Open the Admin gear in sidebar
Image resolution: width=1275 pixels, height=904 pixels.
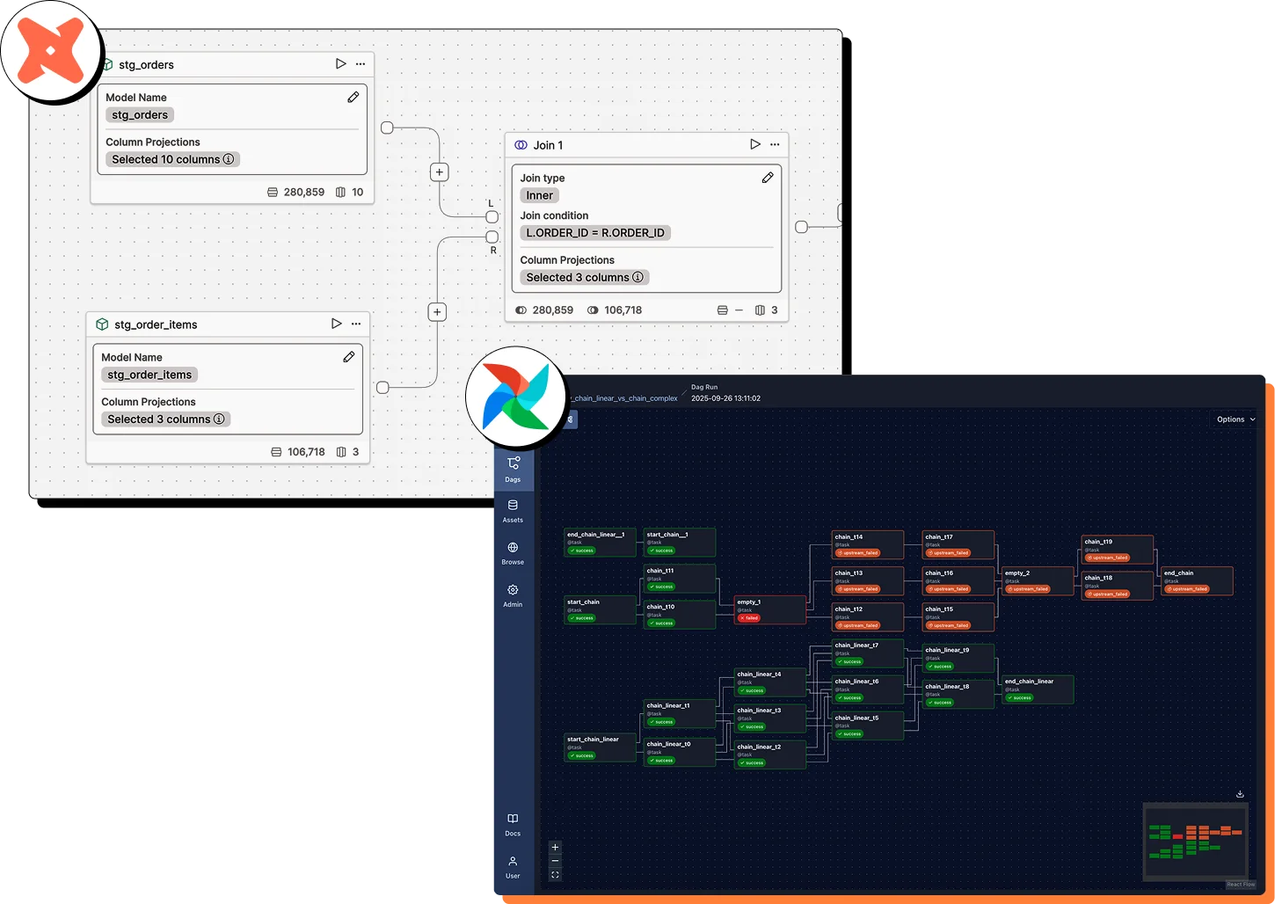click(513, 595)
